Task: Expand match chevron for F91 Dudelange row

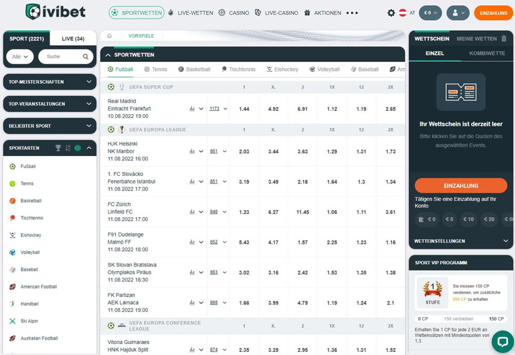Action: (201, 242)
